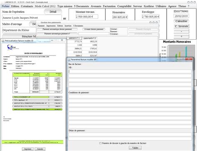Click Paiement automatique paiement n° button
The height and width of the screenshot is (151, 197).
[57, 34]
